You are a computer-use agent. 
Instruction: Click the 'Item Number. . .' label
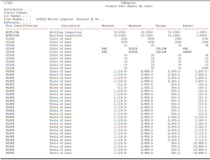pyautogui.click(x=17, y=19)
